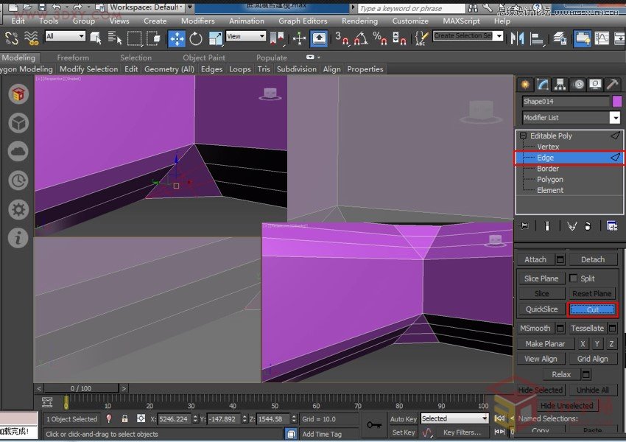Switch to the Object Paint ribbon tab
The height and width of the screenshot is (442, 626).
(x=203, y=57)
